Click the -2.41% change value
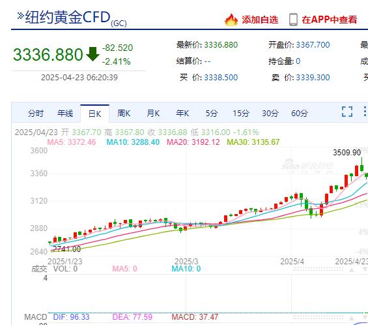Image resolution: width=368 pixels, height=325 pixels. (116, 61)
